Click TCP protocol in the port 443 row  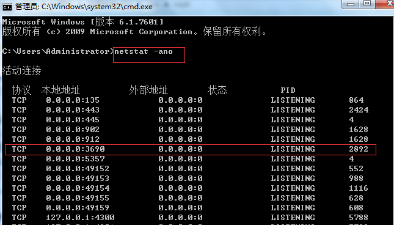(x=19, y=110)
